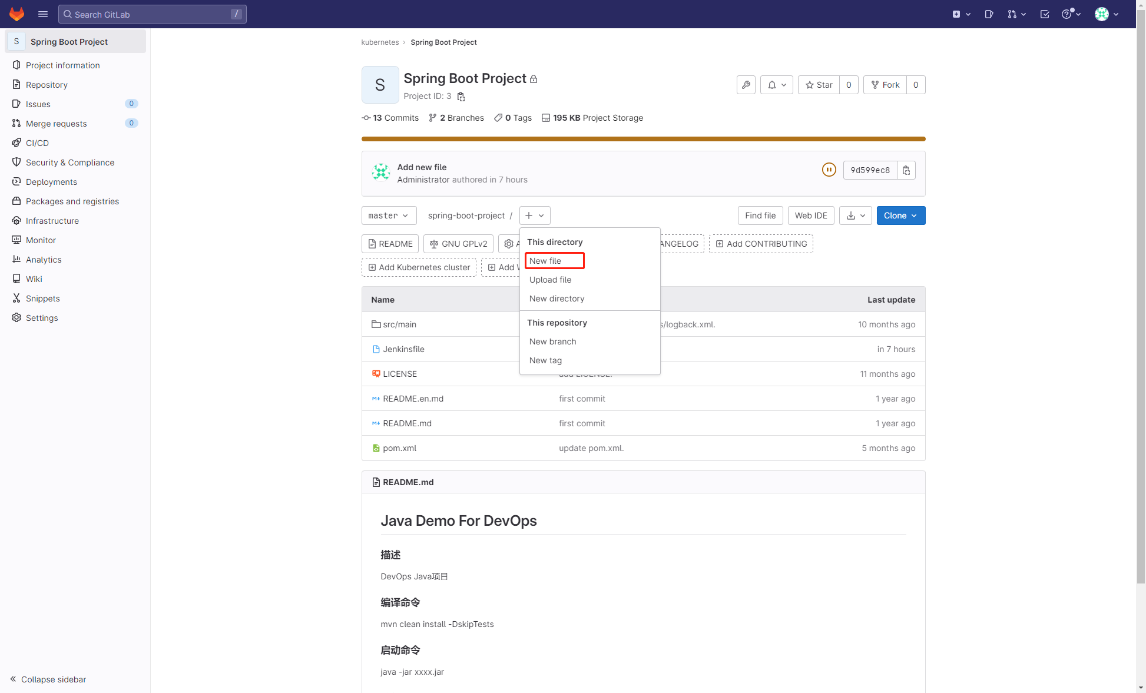Star the Spring Boot Project
The height and width of the screenshot is (693, 1146).
coord(819,85)
